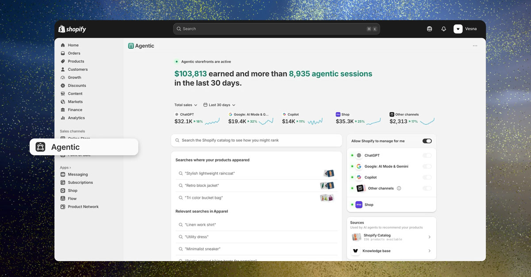531x277 pixels.
Task: Expand the Knowledge base source chevron
Action: pos(430,251)
